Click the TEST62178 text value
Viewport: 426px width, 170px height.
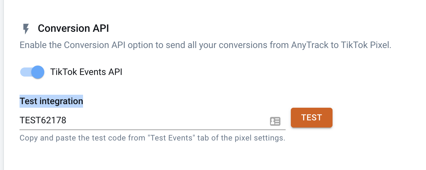click(43, 120)
